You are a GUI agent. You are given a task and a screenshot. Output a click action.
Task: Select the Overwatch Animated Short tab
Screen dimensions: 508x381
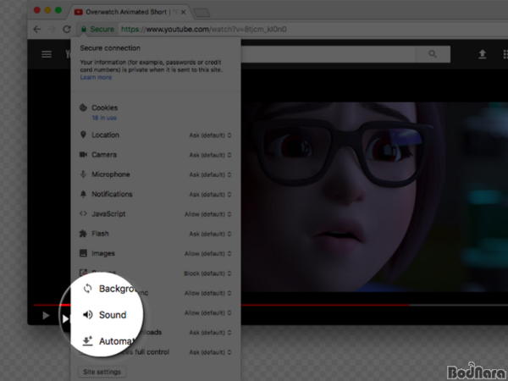click(129, 13)
